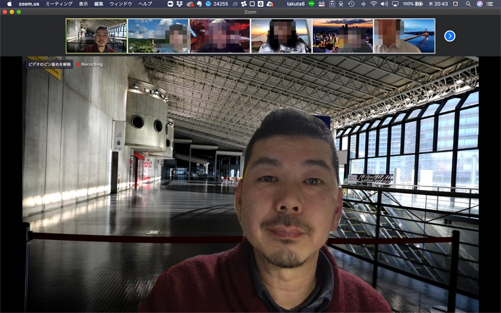Expand the AirPlay display menu
Screen dimensions: 501x313
click(x=395, y=4)
